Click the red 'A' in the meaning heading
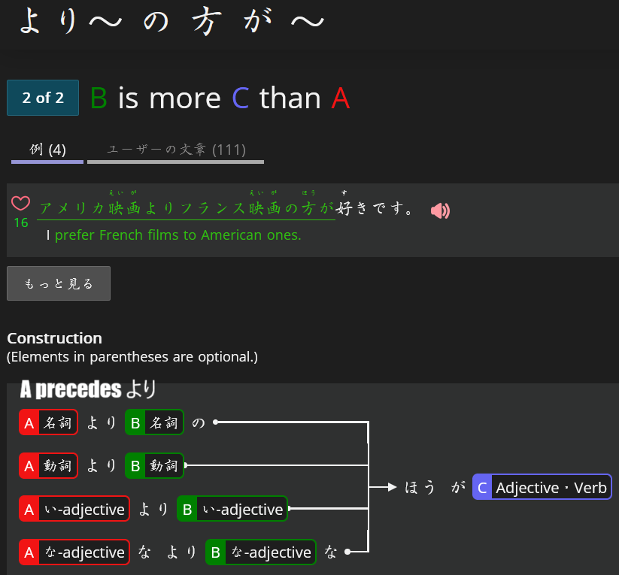The width and height of the screenshot is (619, 575). 340,98
